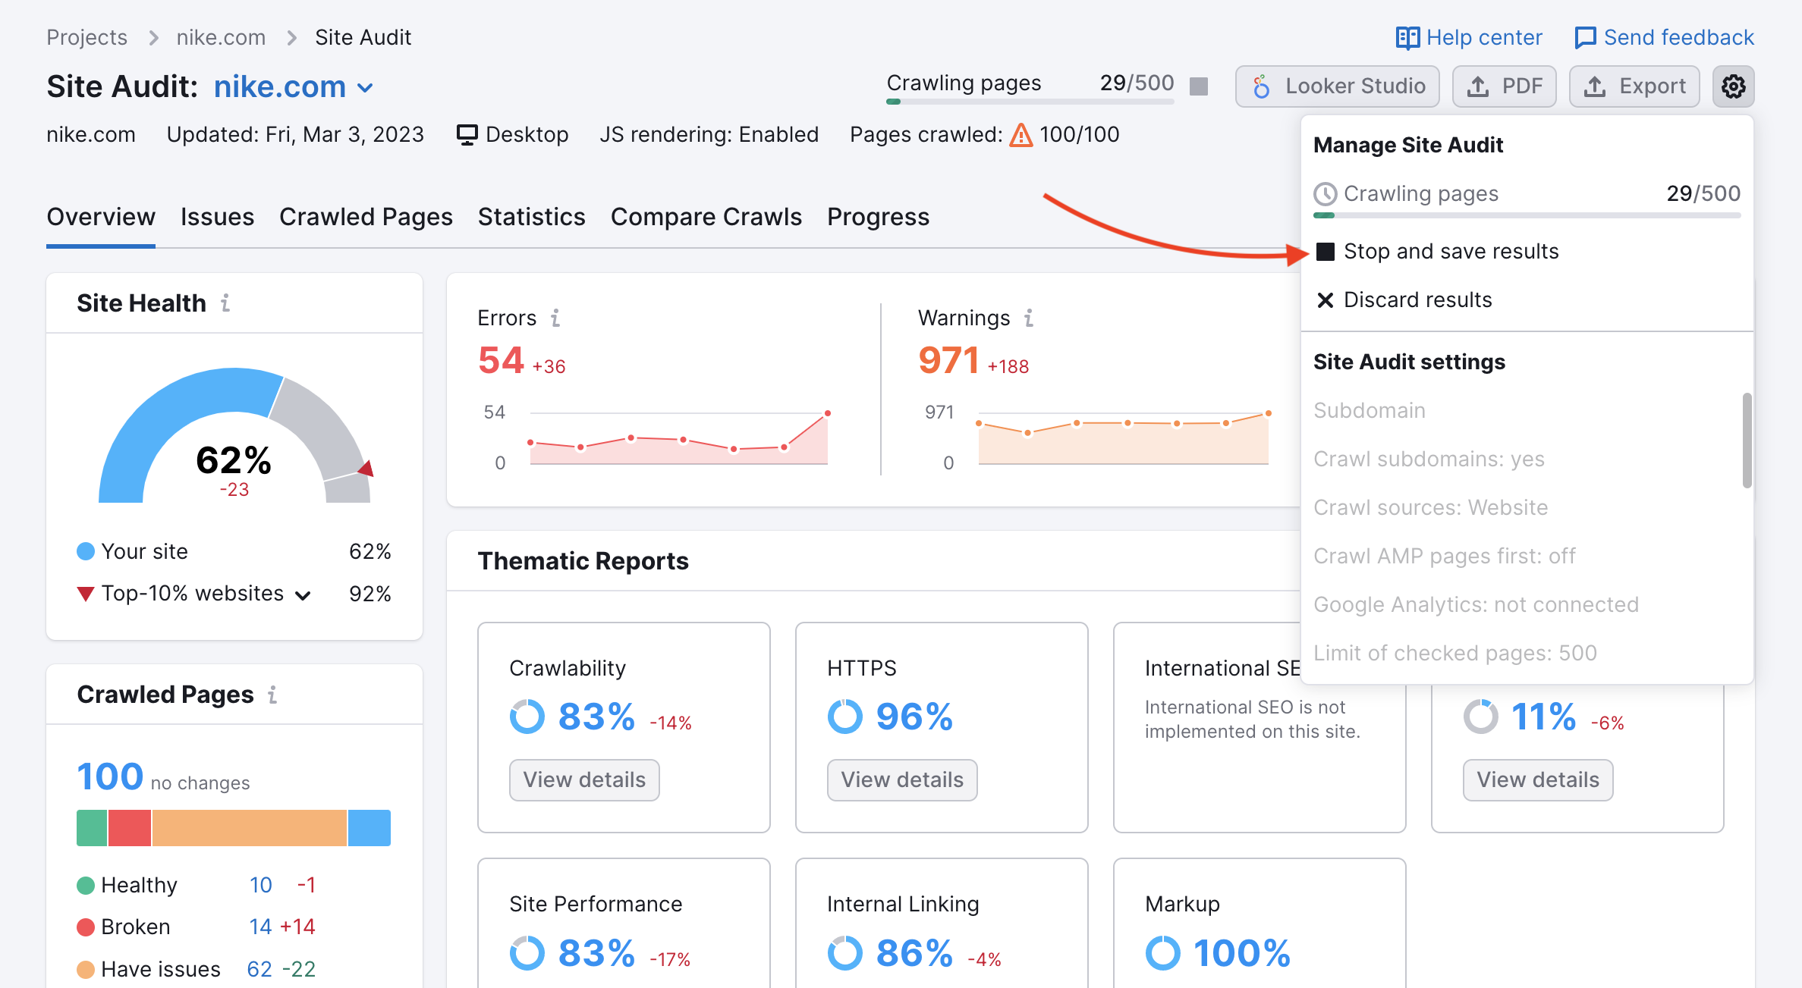Viewport: 1802px width, 988px height.
Task: Expand the nike.com project dropdown
Action: pos(365,88)
